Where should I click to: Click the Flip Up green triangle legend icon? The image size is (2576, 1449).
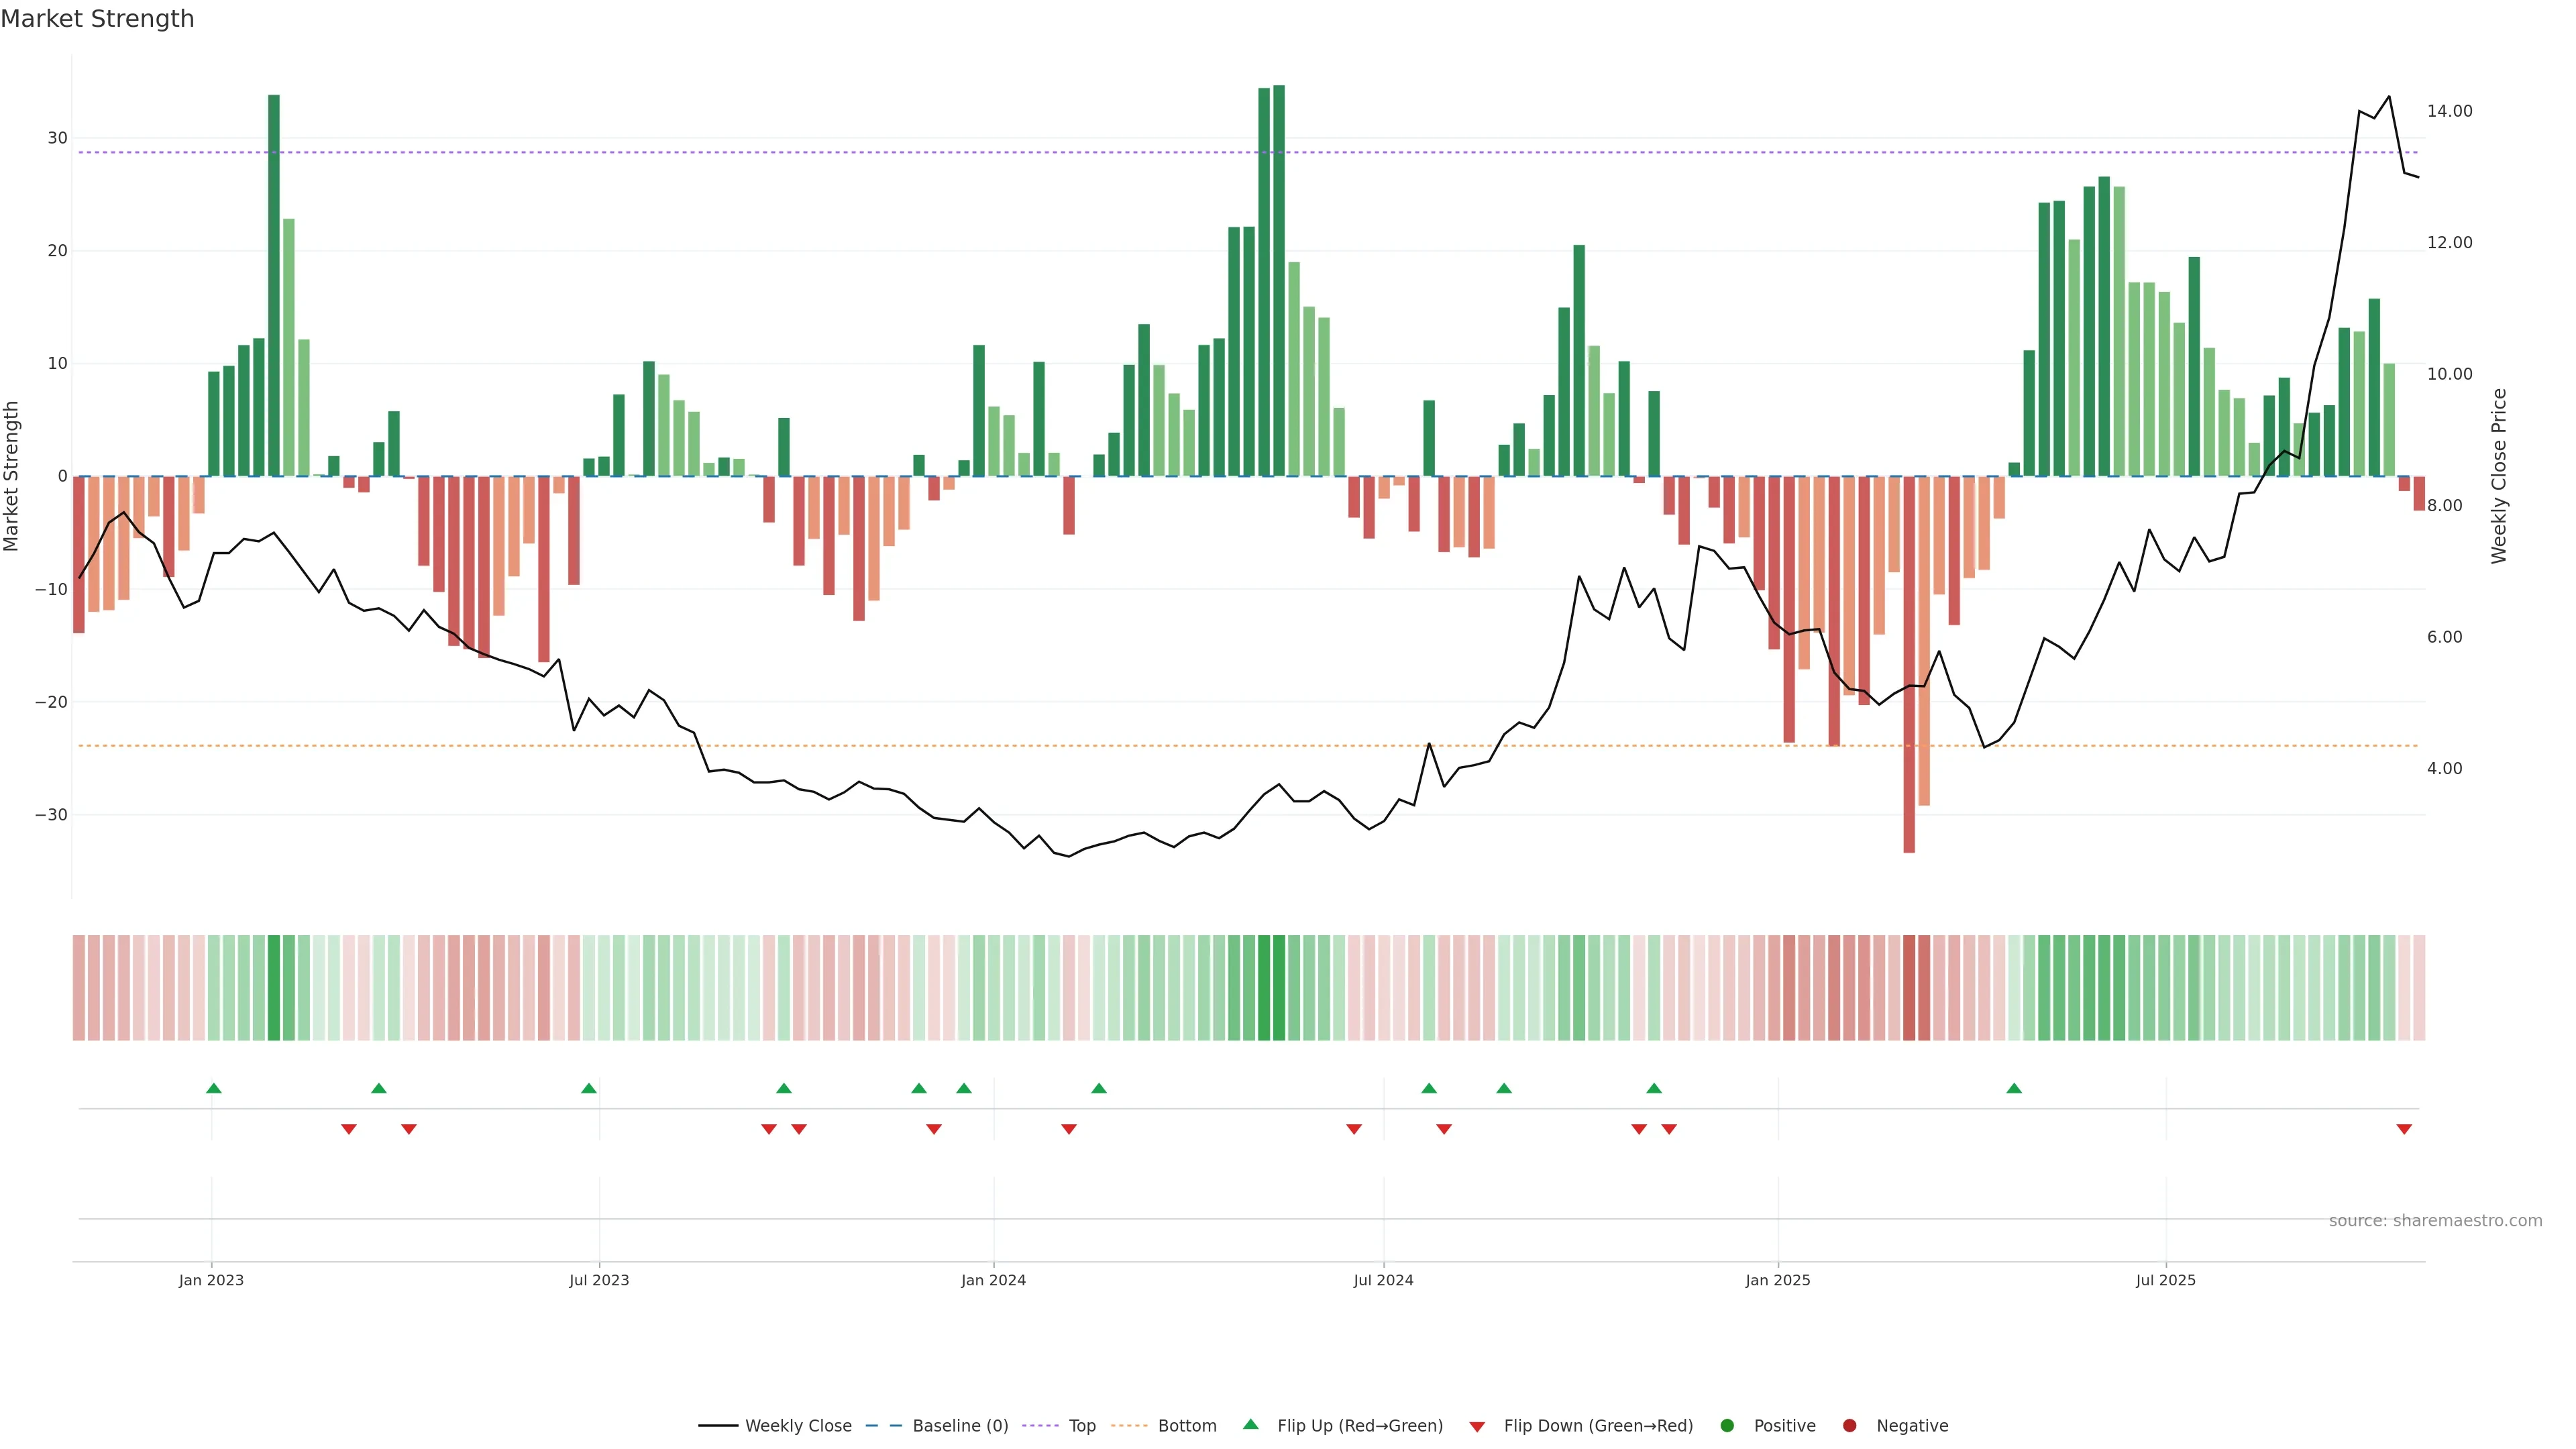coord(1250,1424)
